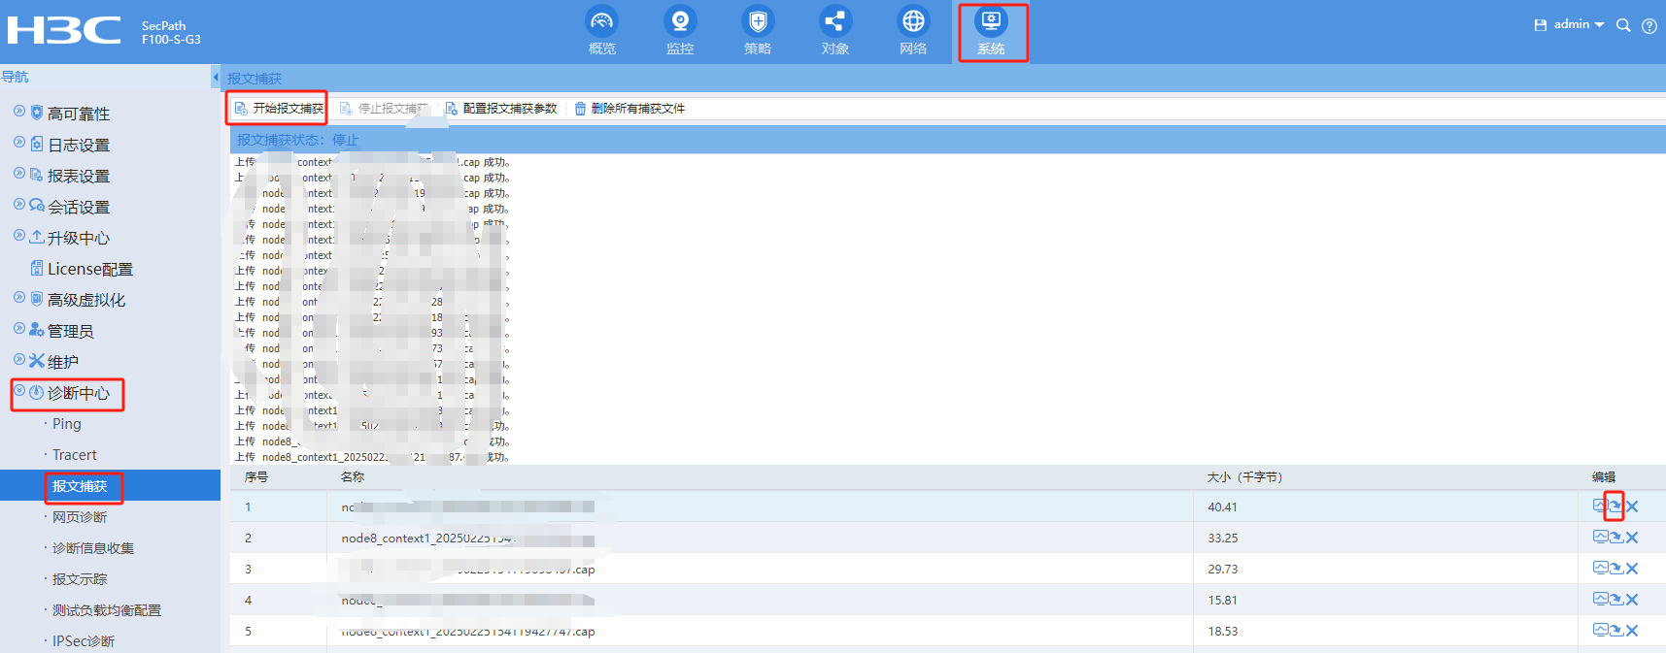Expand the 日志设置 tree node
1666x653 pixels.
[19, 144]
